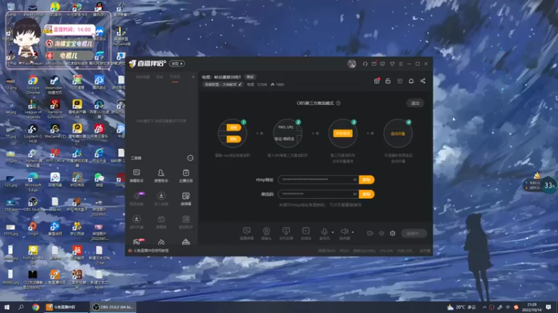Open the usage tutorial link at bottom left
The width and height of the screenshot is (558, 313).
(x=149, y=250)
